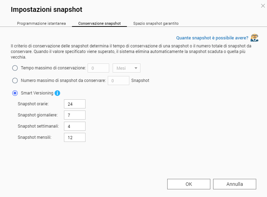The image size is (267, 197).
Task: Open the Quante snapshot è possibile avere link
Action: (x=212, y=38)
